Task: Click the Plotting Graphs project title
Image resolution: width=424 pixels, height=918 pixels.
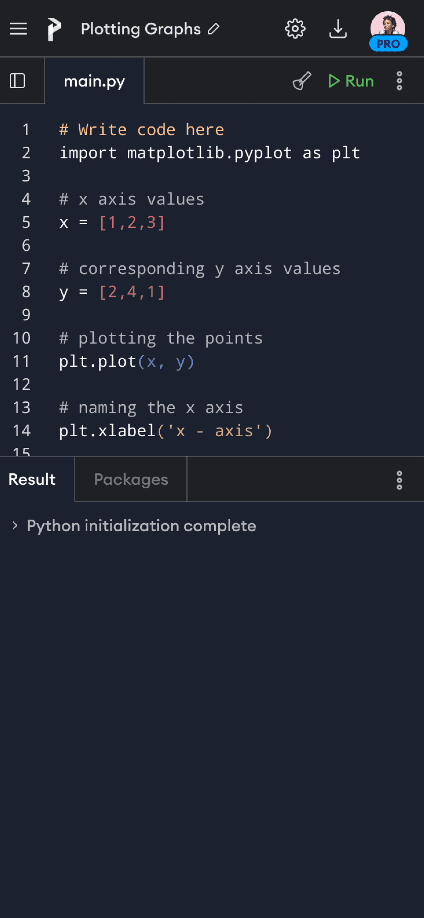Action: (x=141, y=29)
